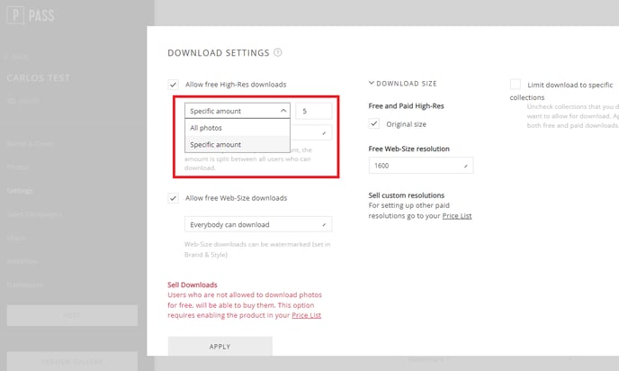The height and width of the screenshot is (371, 619).
Task: Collapse the Specific amount dropdown arrow
Action: (x=283, y=111)
